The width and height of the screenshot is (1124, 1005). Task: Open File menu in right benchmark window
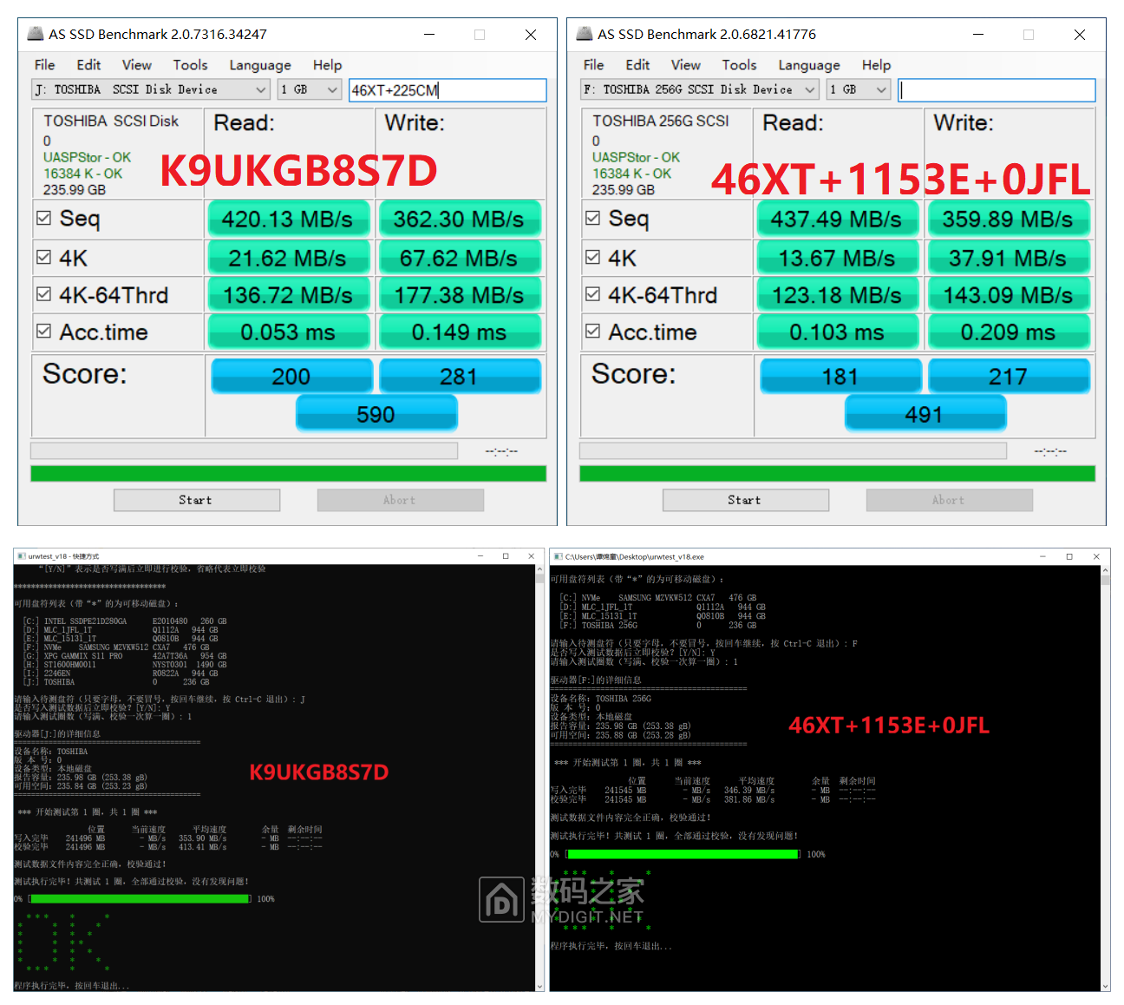pyautogui.click(x=594, y=65)
